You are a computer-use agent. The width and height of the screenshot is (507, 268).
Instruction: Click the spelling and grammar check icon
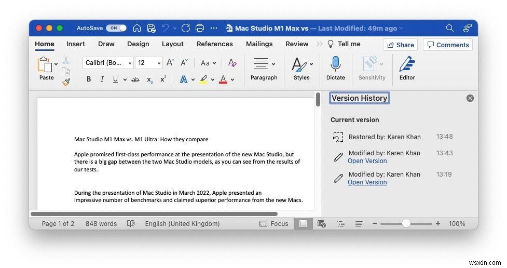click(x=131, y=224)
